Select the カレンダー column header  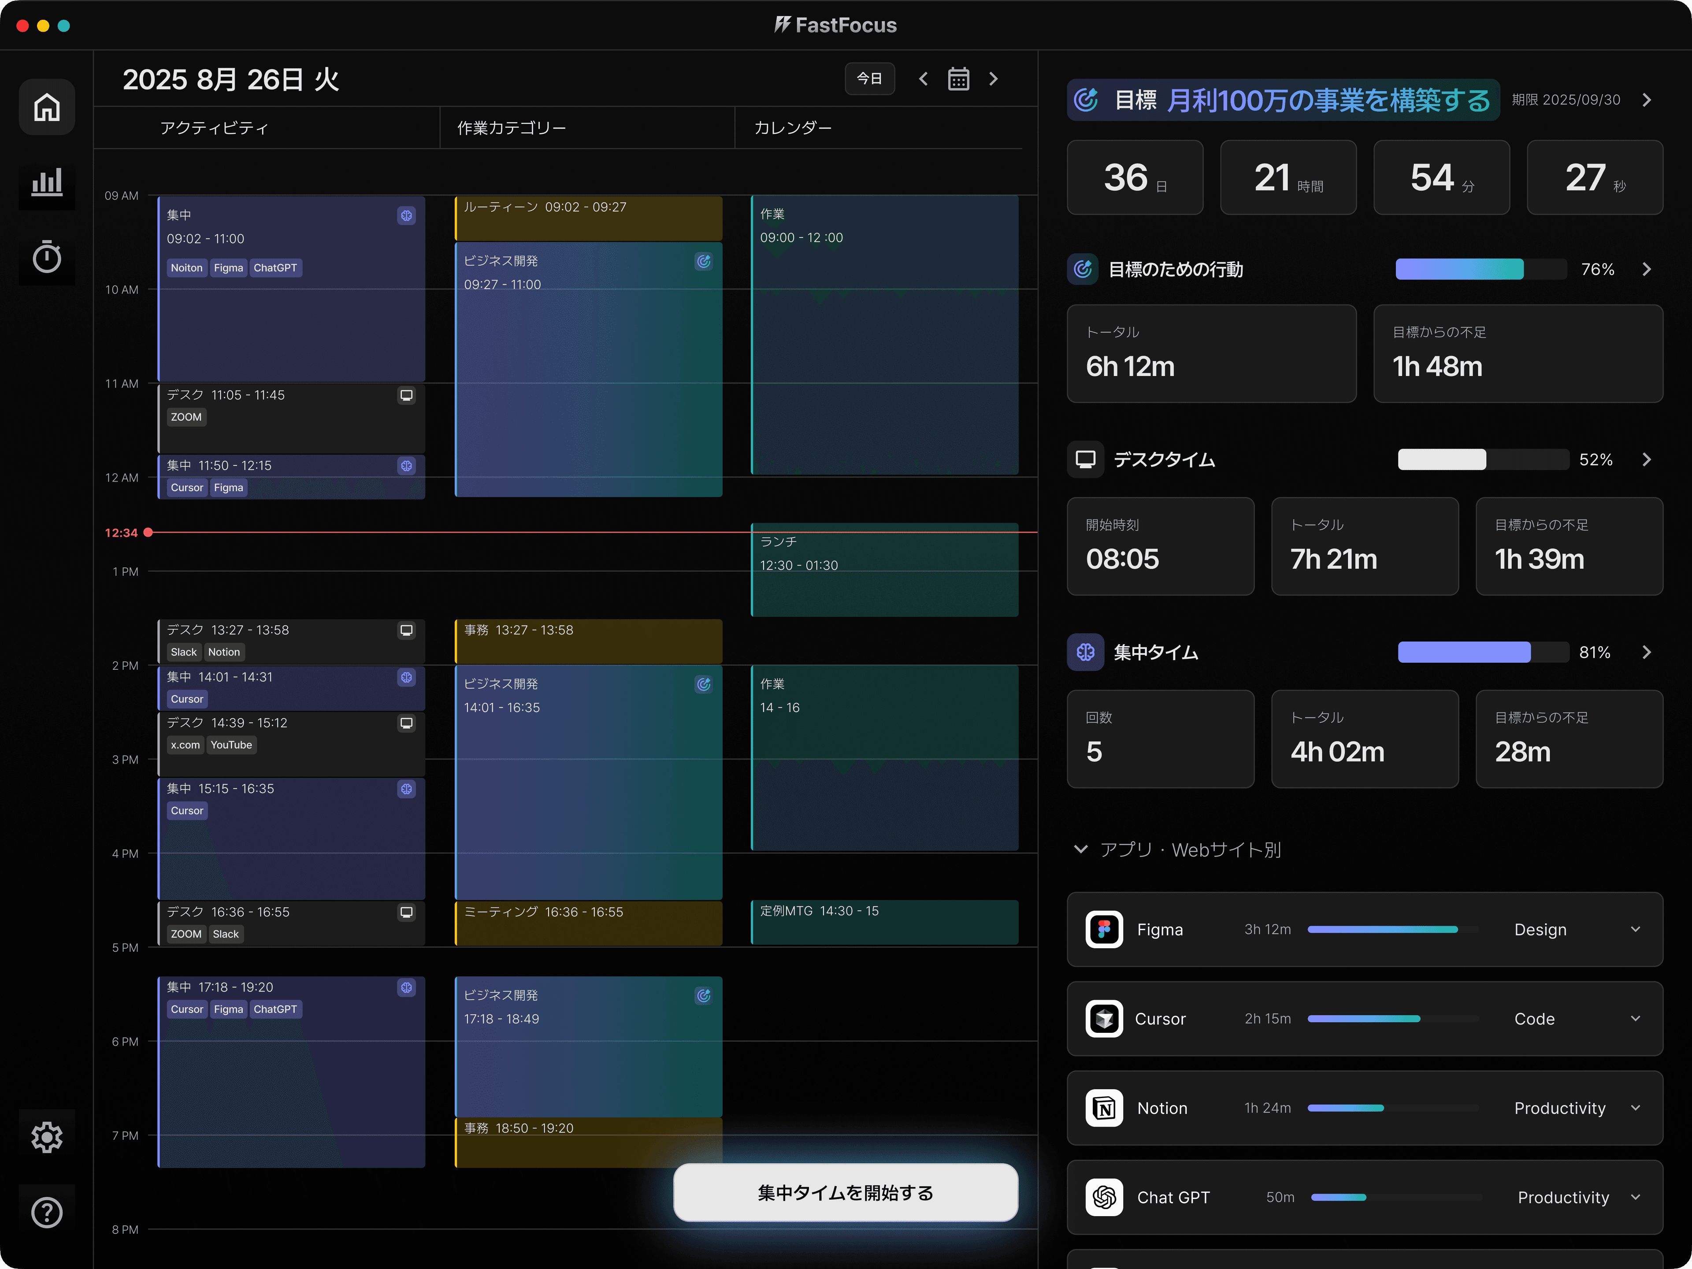pos(792,128)
